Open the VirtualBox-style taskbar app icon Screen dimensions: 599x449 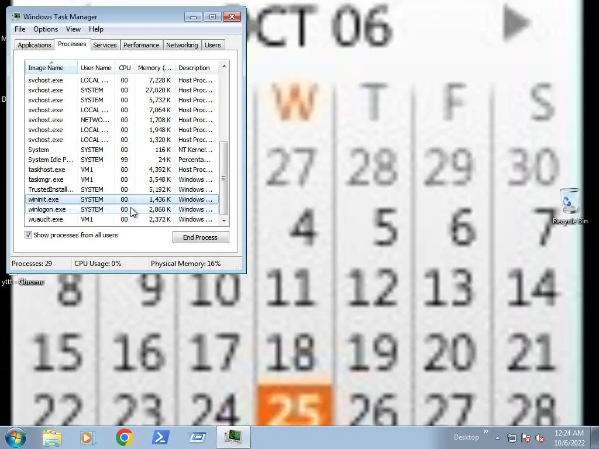coord(197,437)
